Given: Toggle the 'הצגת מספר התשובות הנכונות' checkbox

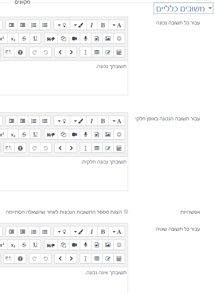Looking at the screenshot, I should pos(126,212).
